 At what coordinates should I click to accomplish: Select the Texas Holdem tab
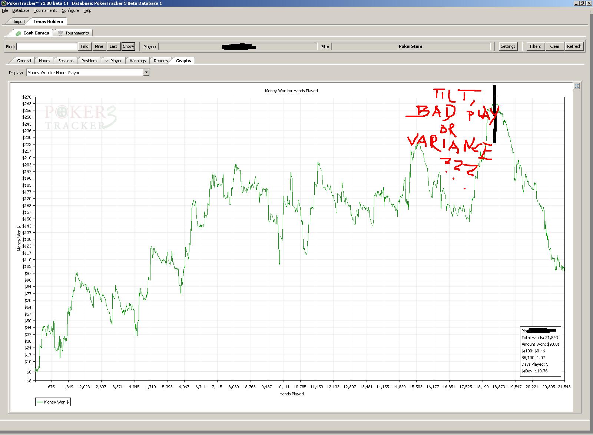48,21
